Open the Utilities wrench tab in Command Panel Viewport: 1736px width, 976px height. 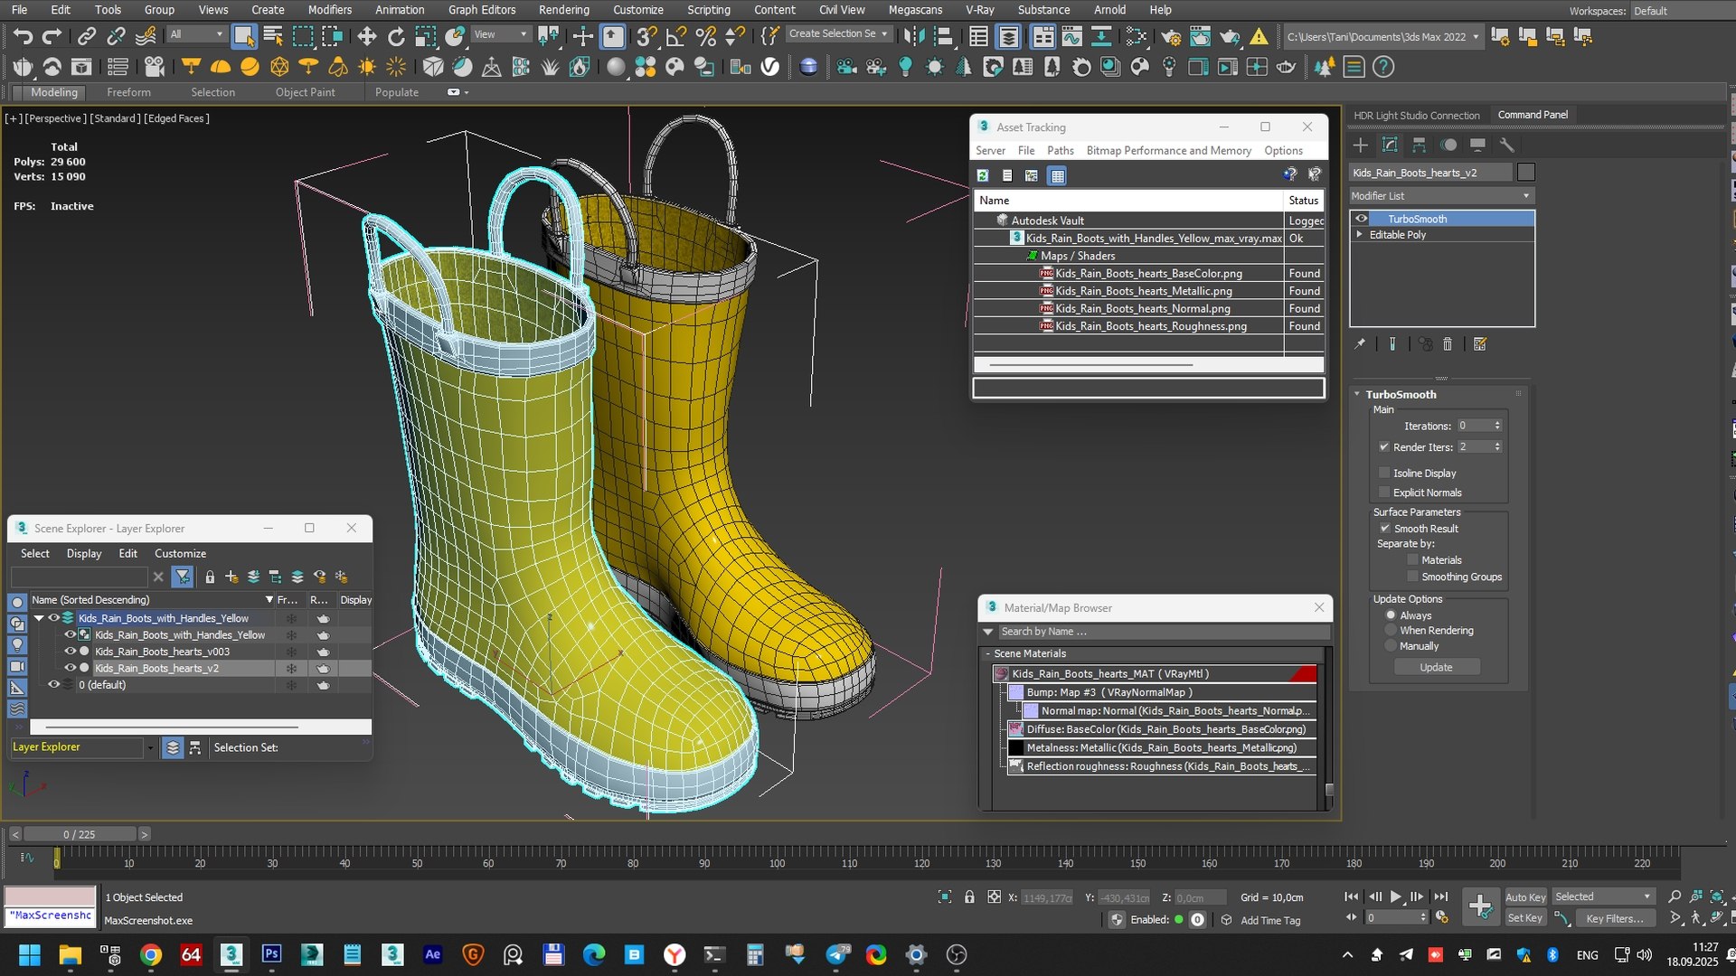[x=1506, y=145]
